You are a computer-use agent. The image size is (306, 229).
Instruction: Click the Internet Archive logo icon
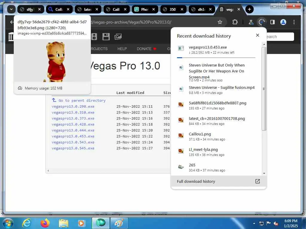11,37
